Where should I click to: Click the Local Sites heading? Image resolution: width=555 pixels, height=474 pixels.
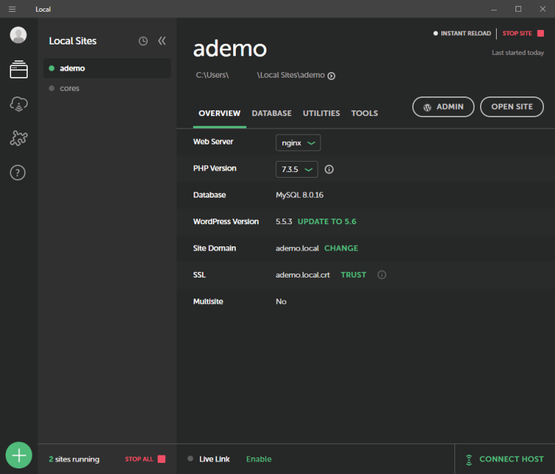point(73,41)
